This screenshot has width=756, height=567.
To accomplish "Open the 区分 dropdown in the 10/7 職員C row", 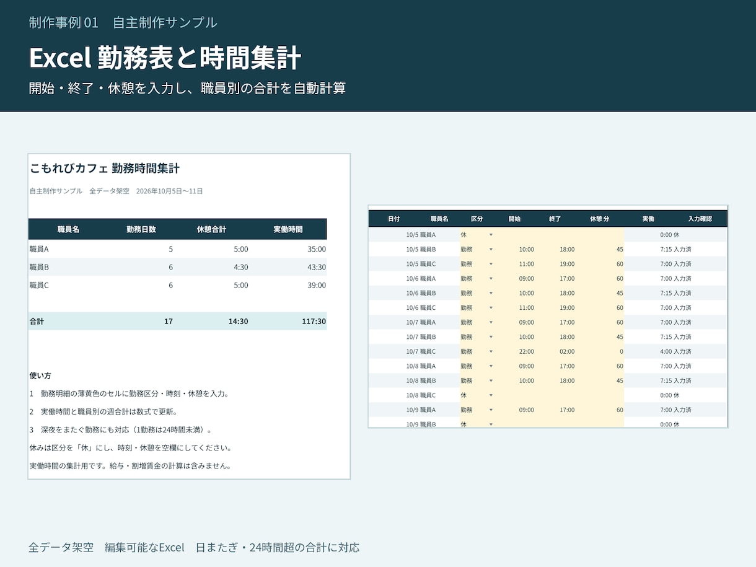I will pos(491,351).
